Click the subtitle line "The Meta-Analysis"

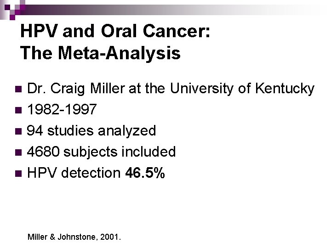100,53
